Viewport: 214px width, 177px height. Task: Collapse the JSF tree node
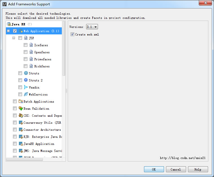[14, 38]
